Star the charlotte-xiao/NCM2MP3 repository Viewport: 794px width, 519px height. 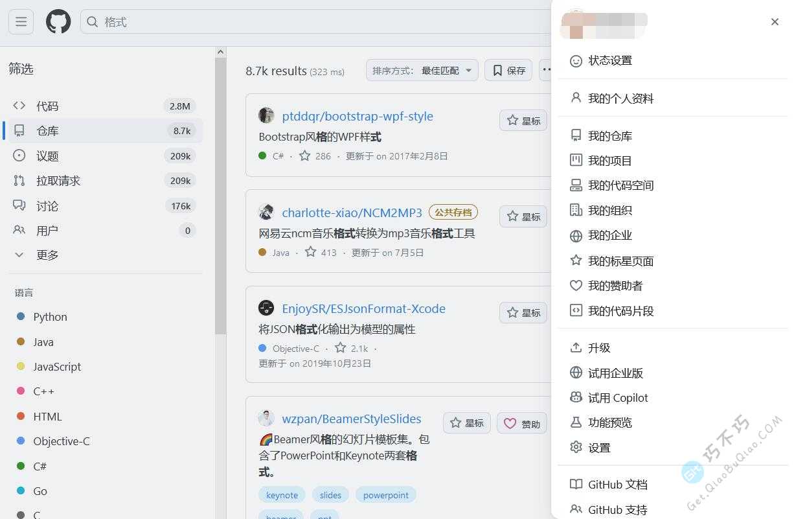tap(523, 216)
